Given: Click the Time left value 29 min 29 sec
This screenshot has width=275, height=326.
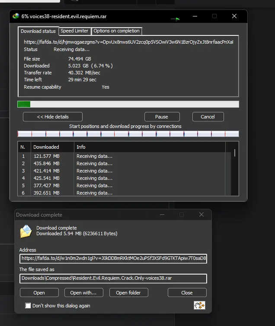Looking at the screenshot, I should pyautogui.click(x=82, y=80).
